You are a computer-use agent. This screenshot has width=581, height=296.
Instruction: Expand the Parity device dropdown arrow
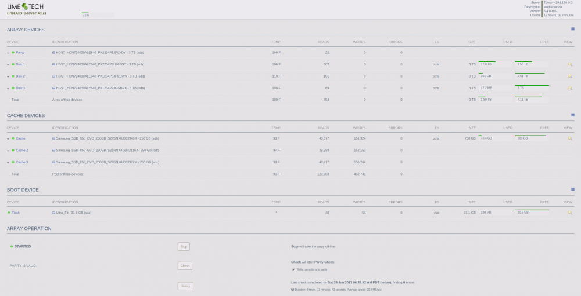(x=8, y=53)
